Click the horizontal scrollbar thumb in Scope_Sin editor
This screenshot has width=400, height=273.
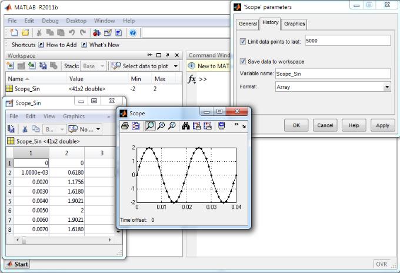[24, 240]
